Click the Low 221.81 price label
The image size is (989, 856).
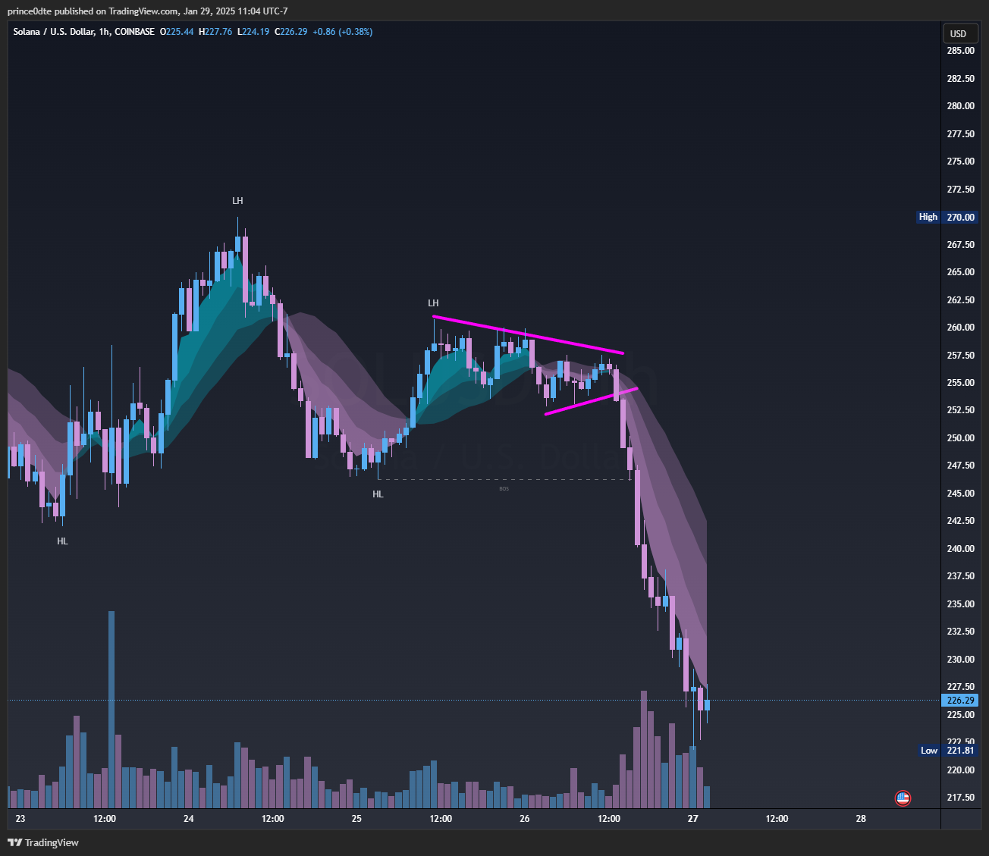(948, 751)
